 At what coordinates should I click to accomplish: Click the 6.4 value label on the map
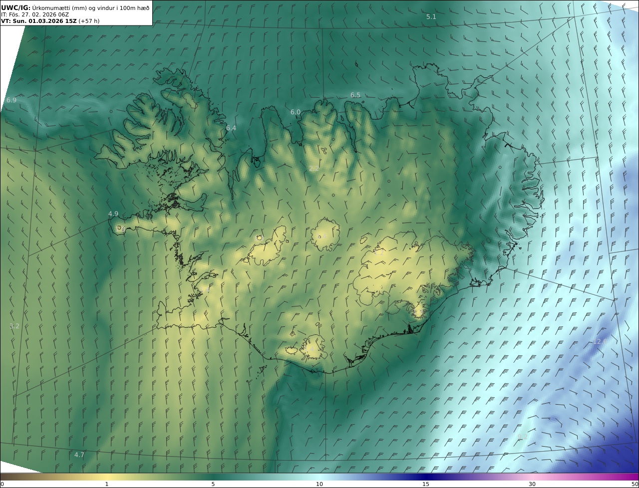231,128
